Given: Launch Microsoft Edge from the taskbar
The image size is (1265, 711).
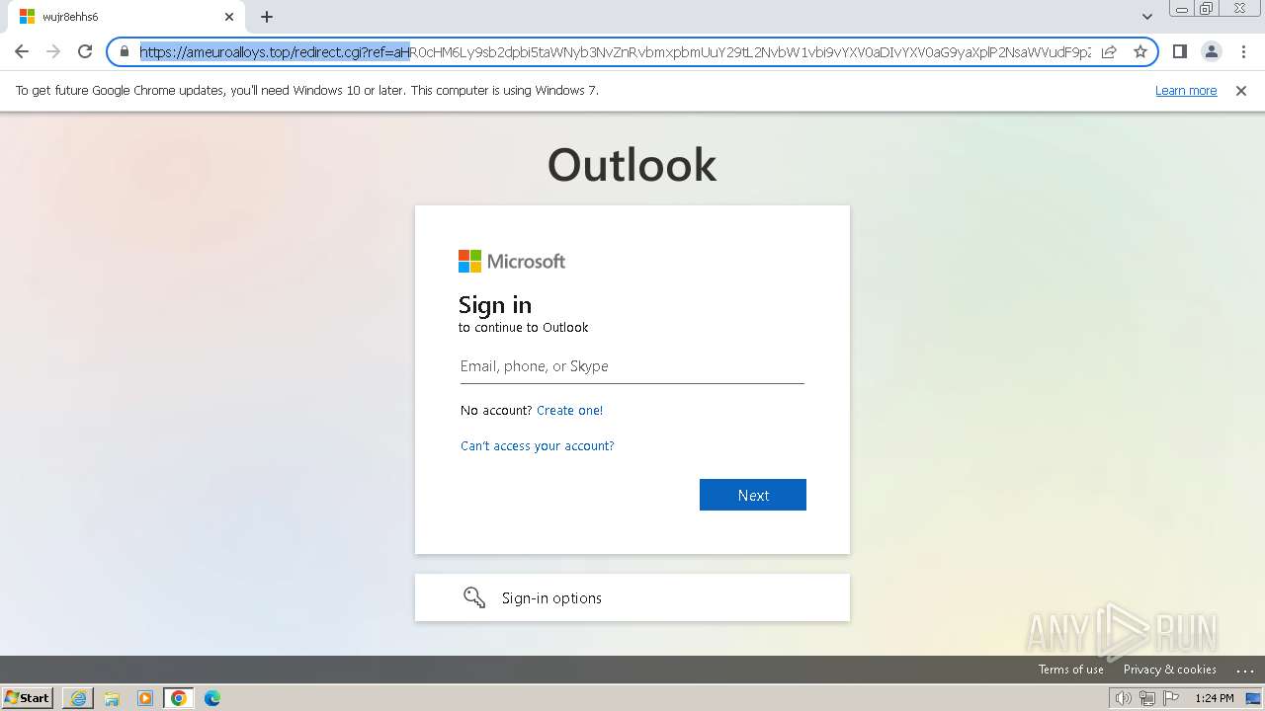Looking at the screenshot, I should (x=212, y=698).
